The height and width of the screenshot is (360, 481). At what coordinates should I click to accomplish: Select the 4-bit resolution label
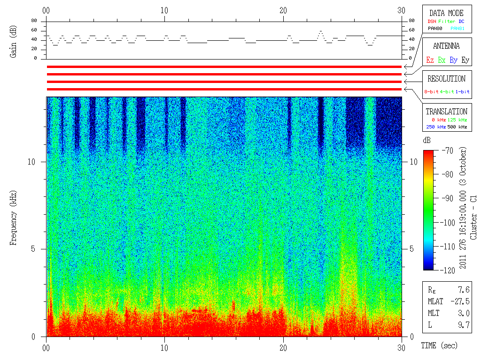[447, 92]
